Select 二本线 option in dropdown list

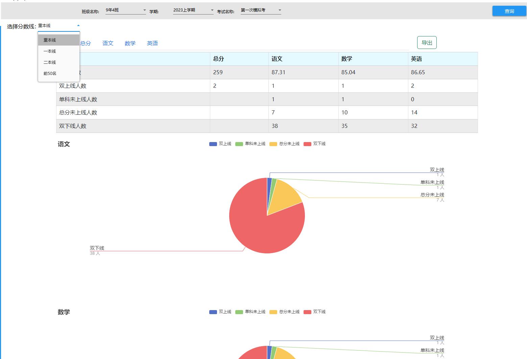(x=59, y=62)
